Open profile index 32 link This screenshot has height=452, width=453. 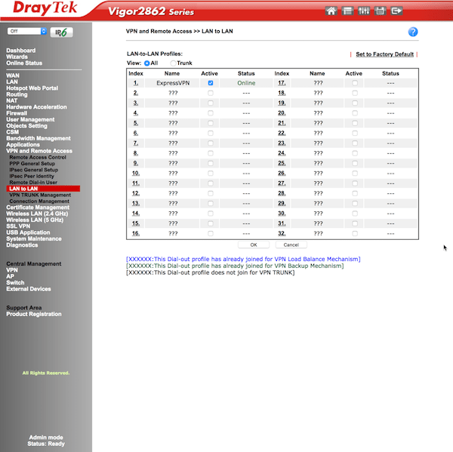point(282,233)
